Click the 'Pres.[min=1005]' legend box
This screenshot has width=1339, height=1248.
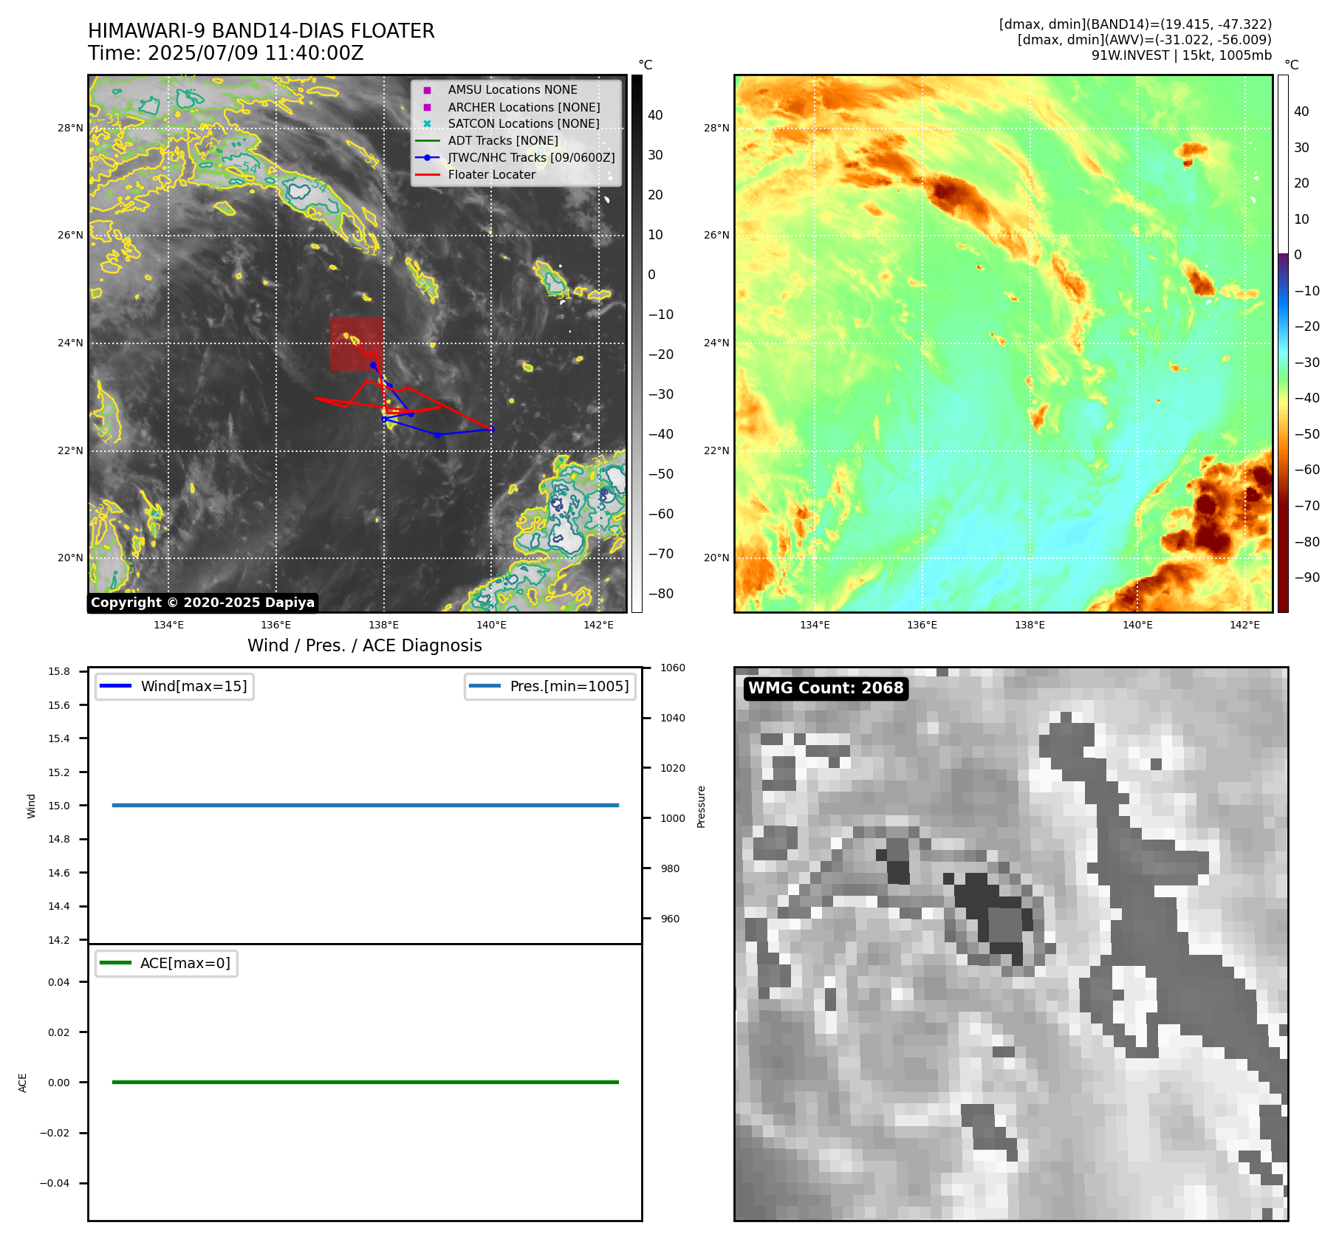tap(549, 686)
